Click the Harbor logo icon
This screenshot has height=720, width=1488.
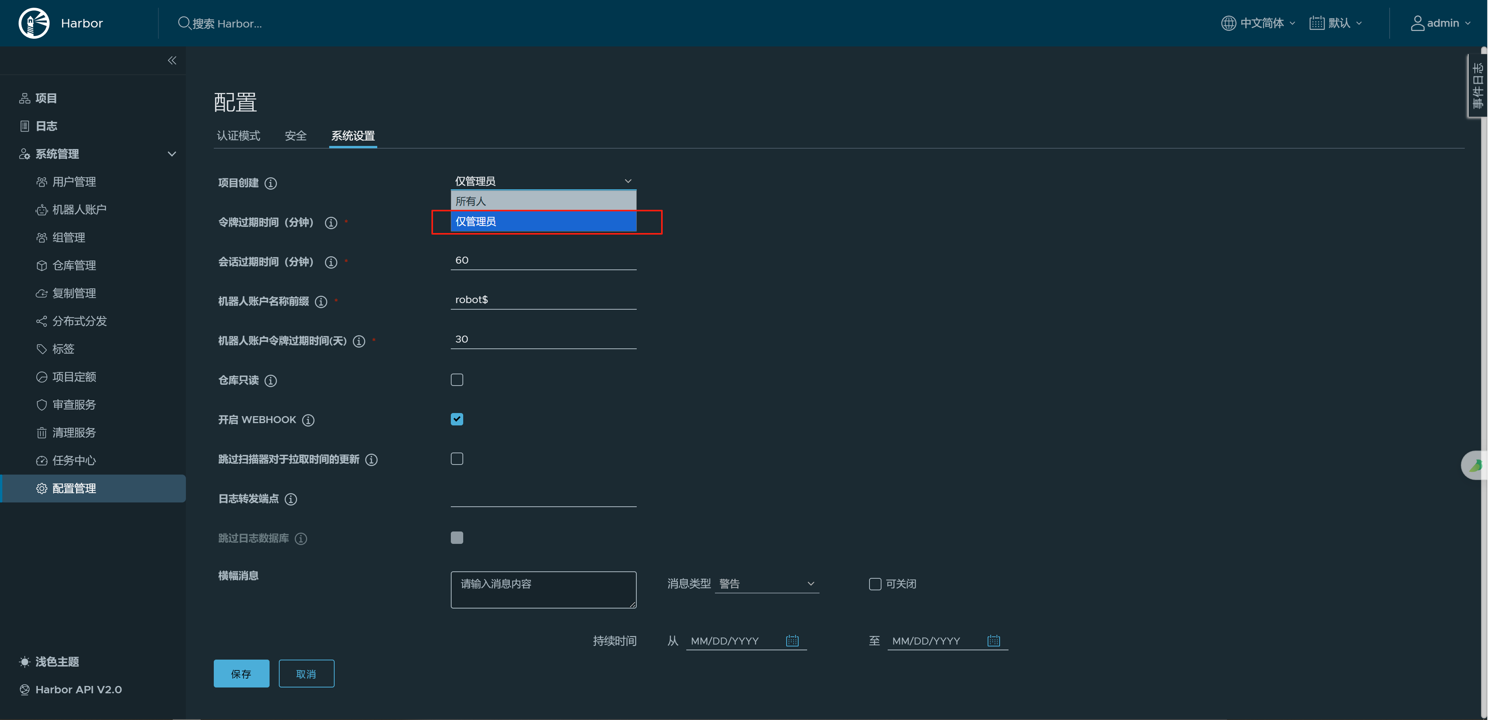(34, 23)
